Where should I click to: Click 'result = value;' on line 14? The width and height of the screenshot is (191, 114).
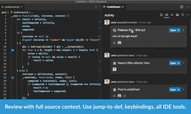[43, 60]
